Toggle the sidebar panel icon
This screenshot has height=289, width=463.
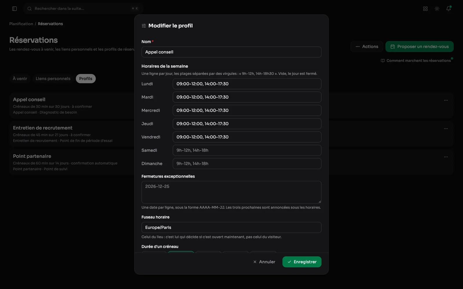click(14, 9)
